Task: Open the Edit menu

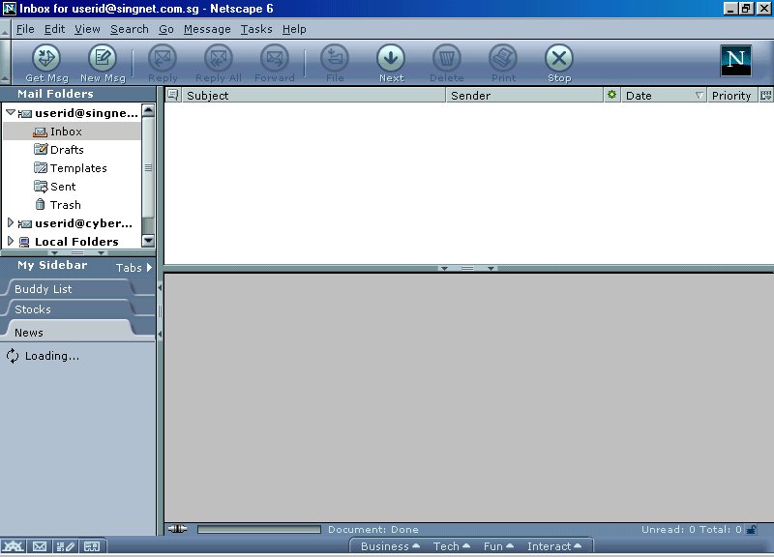Action: pyautogui.click(x=54, y=29)
